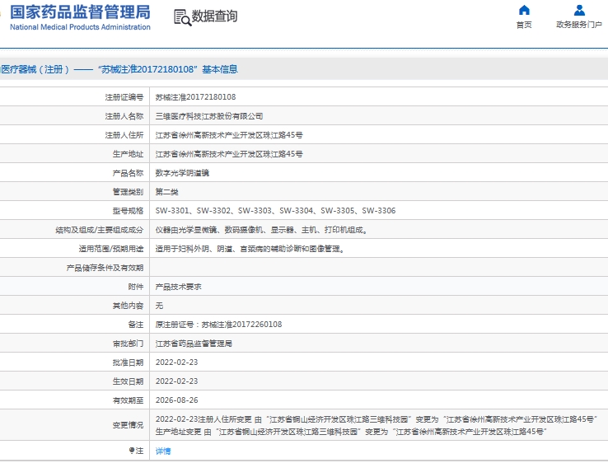Click the bullet icon beside 注

click(132, 451)
